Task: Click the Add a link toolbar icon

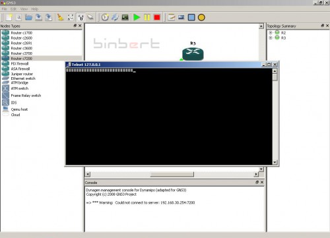Action: 90,17
